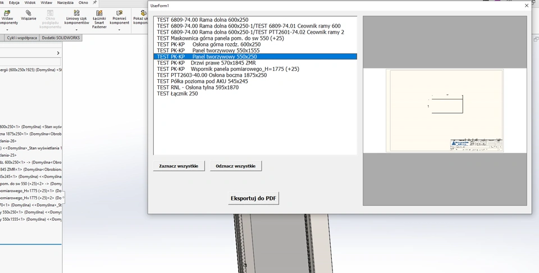Open the Przenieś komponent dropdown arrow
539x273 pixels.
coord(119,30)
